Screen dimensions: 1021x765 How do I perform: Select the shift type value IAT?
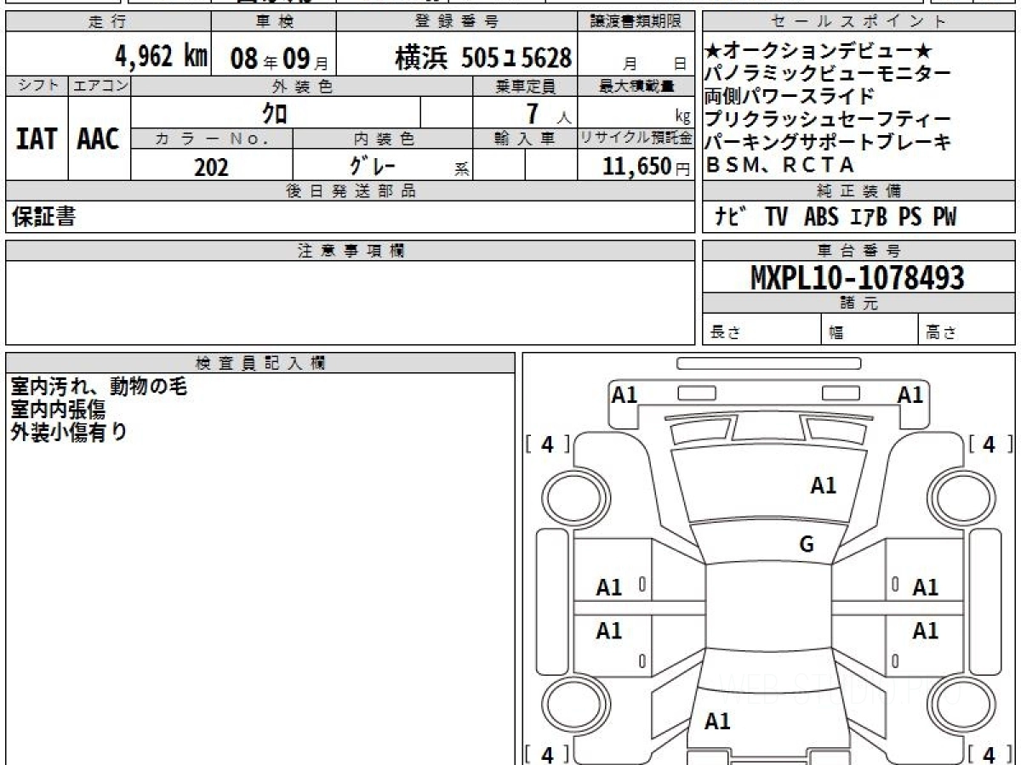pyautogui.click(x=37, y=139)
